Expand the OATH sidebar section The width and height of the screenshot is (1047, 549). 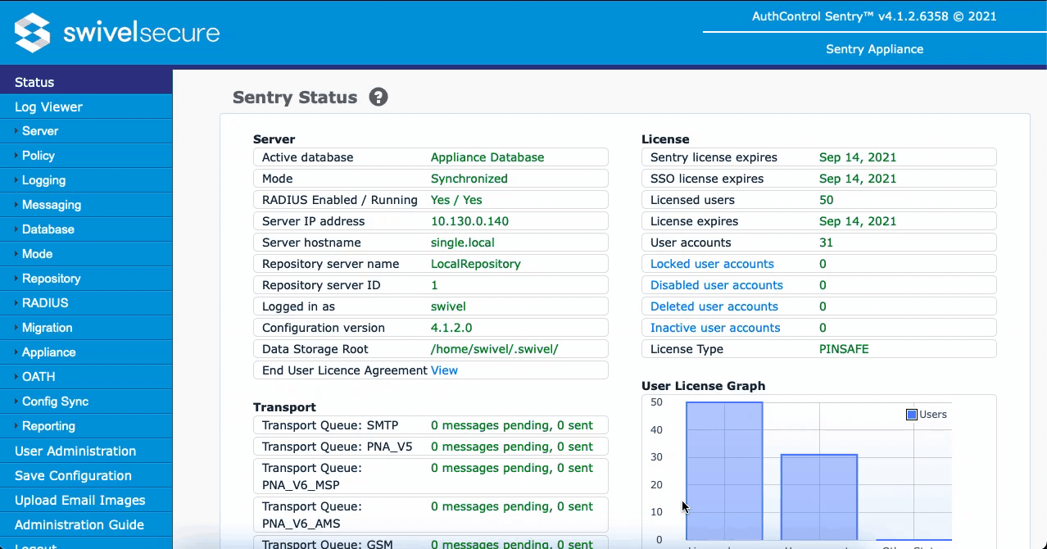click(x=39, y=377)
